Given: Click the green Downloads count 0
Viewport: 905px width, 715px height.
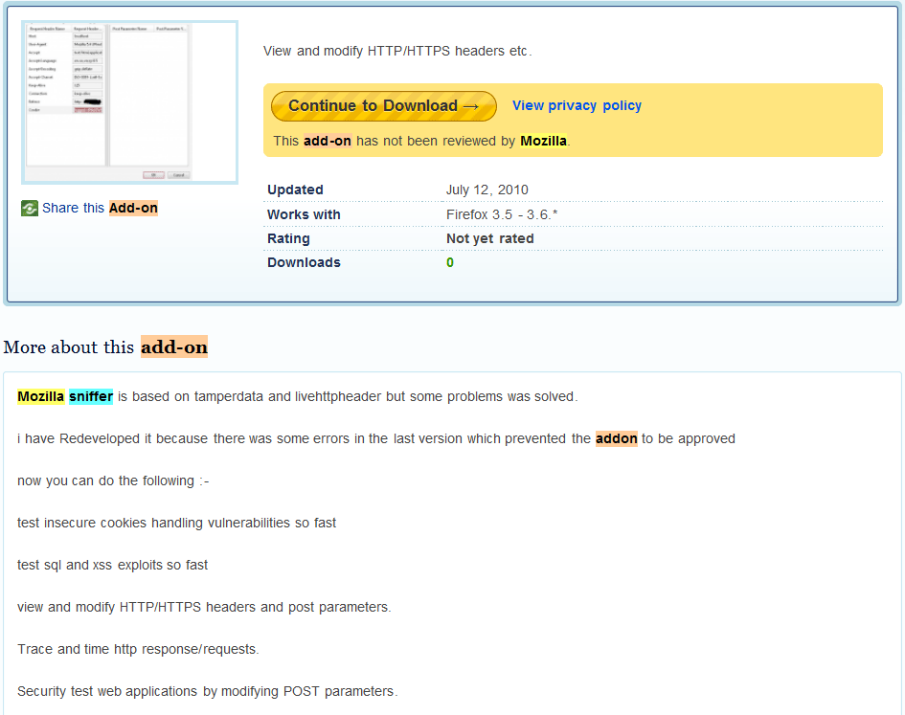Looking at the screenshot, I should 450,262.
